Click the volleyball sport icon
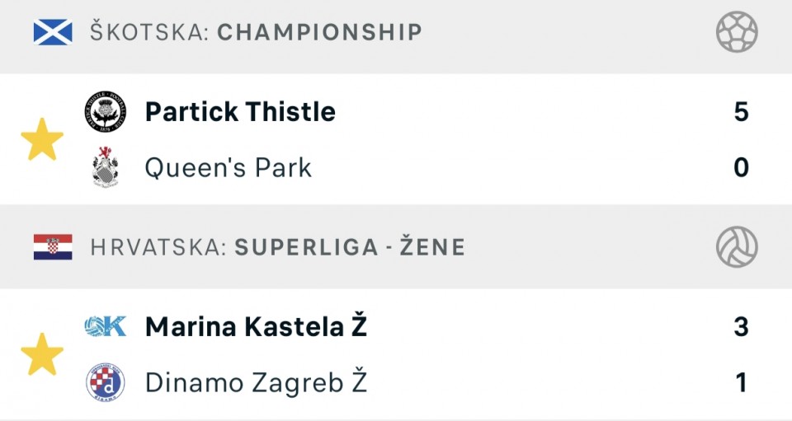792x421 pixels. click(x=737, y=246)
